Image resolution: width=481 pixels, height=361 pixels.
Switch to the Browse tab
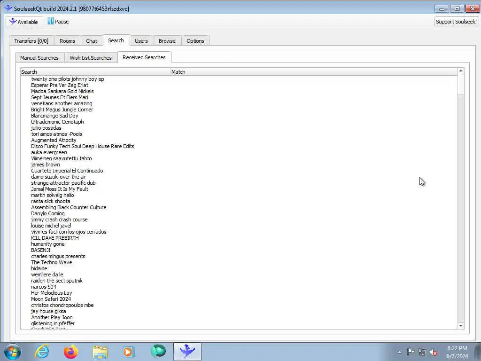tap(167, 41)
